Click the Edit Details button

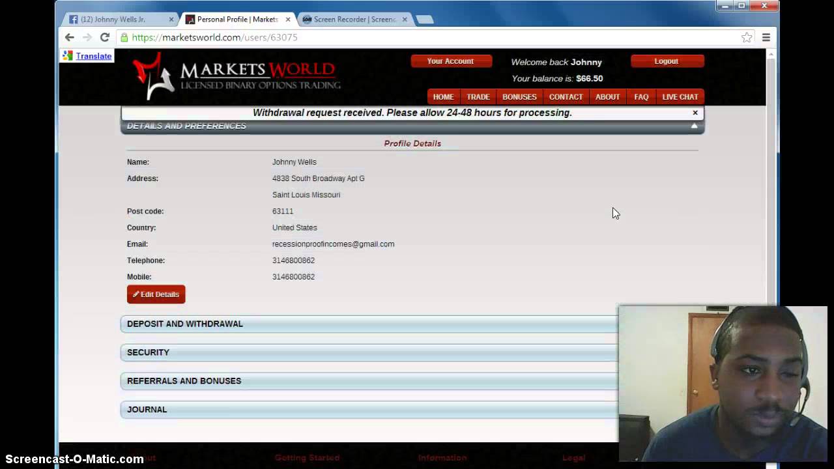click(156, 294)
